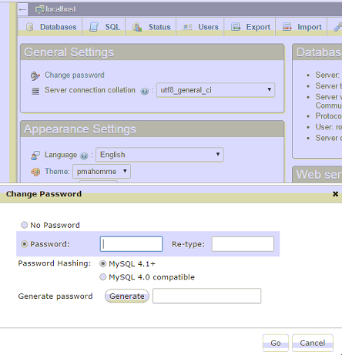The height and width of the screenshot is (355, 342).
Task: Click the localhost breadcrumb link
Action: click(61, 9)
